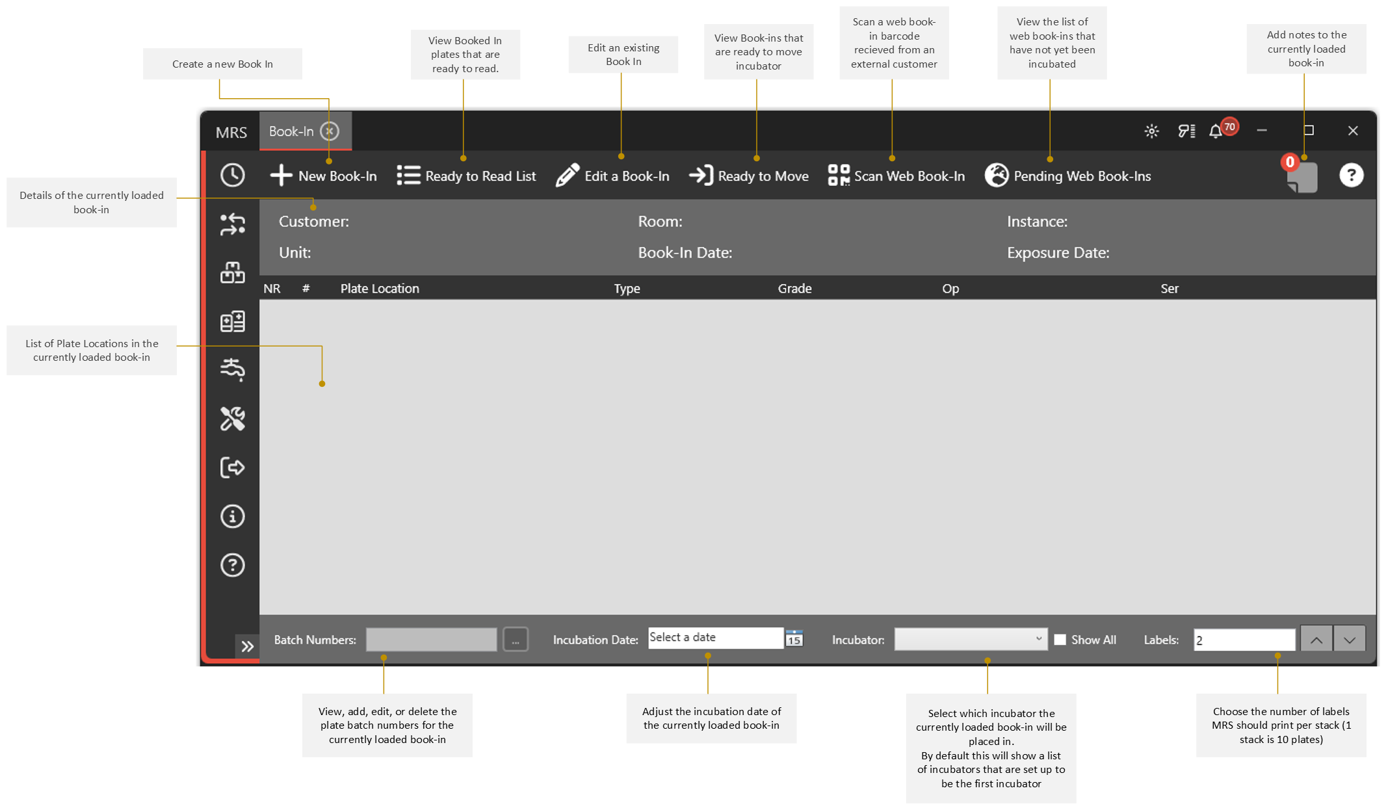This screenshot has width=1386, height=810.
Task: Click the log out arrow sidebar icon
Action: coord(232,467)
